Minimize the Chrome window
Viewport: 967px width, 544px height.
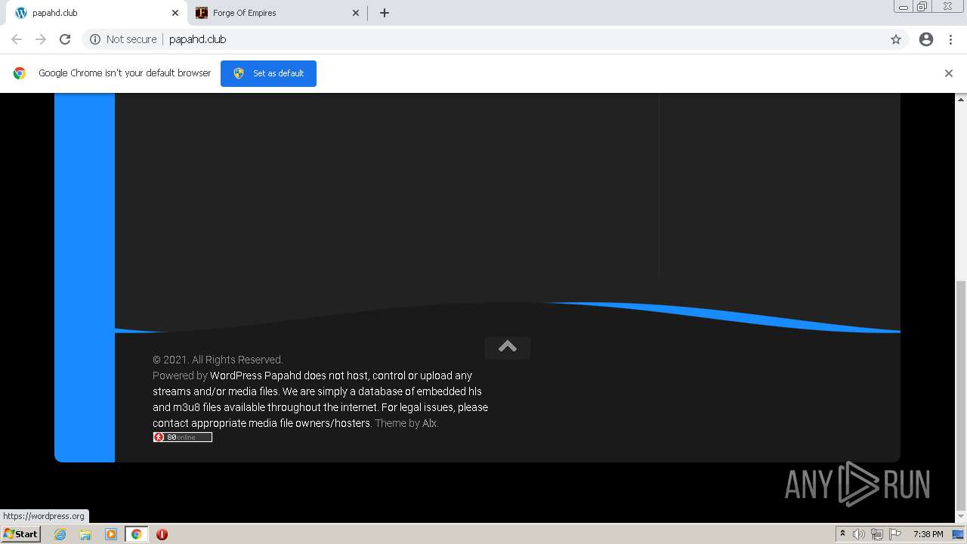[x=904, y=7]
